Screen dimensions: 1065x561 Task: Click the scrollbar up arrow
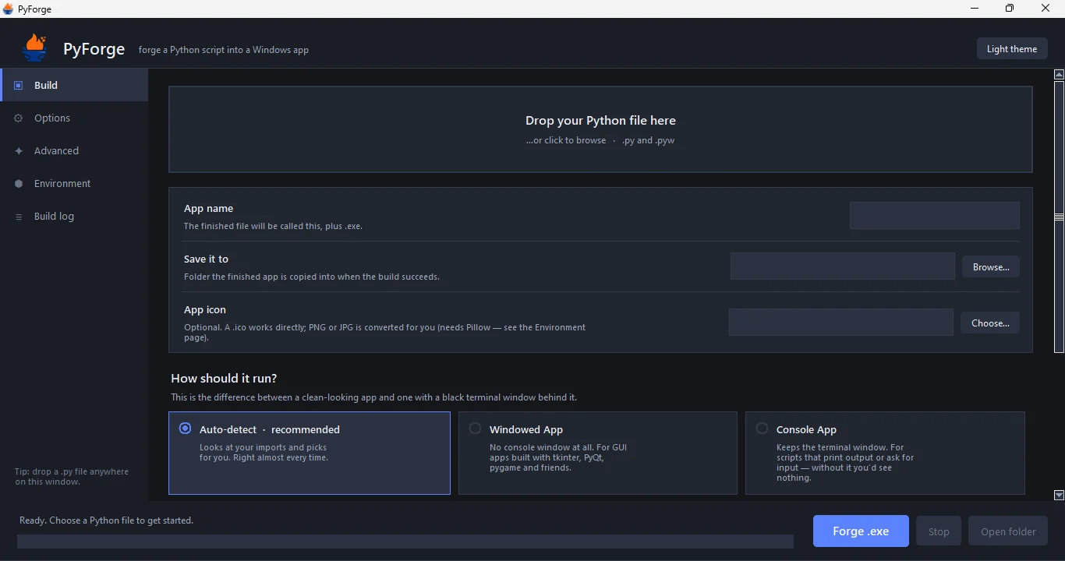pos(1059,75)
